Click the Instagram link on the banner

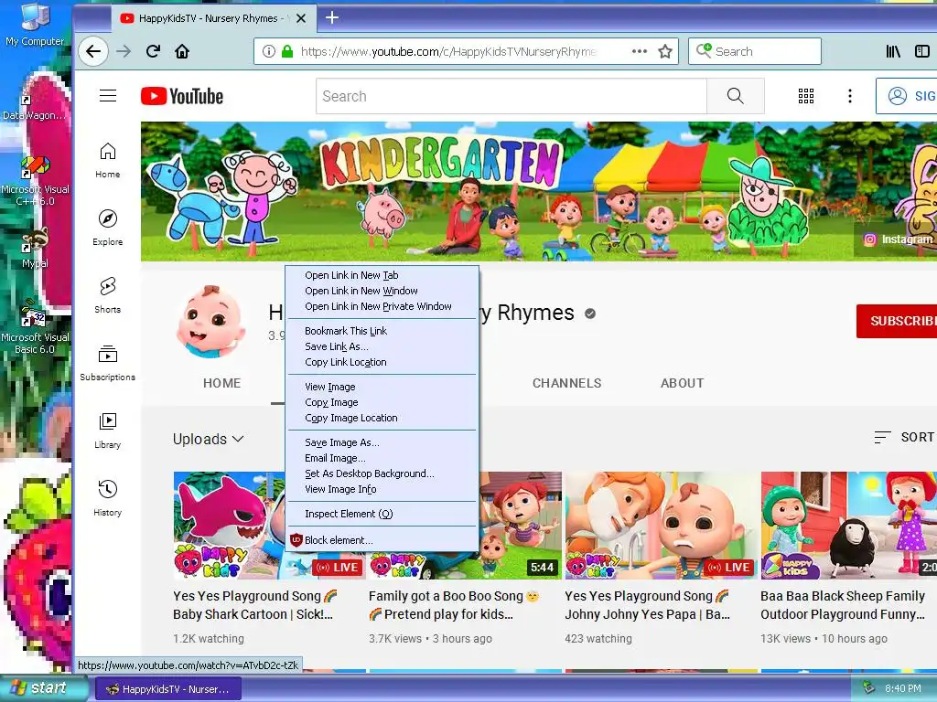899,239
